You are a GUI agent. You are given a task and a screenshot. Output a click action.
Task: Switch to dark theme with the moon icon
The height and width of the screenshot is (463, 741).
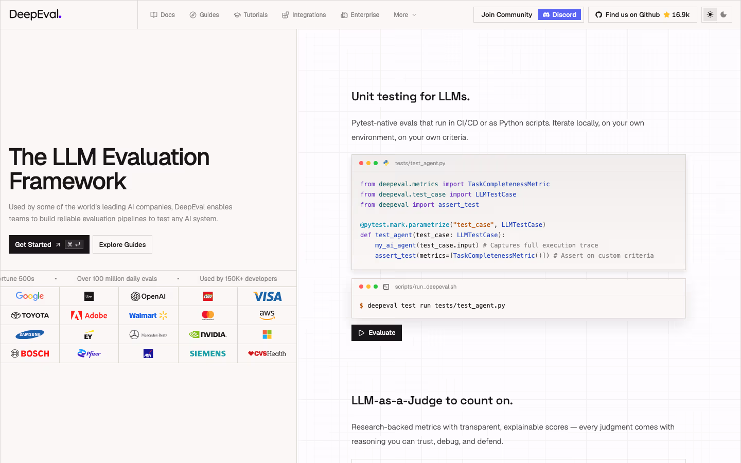tap(724, 14)
